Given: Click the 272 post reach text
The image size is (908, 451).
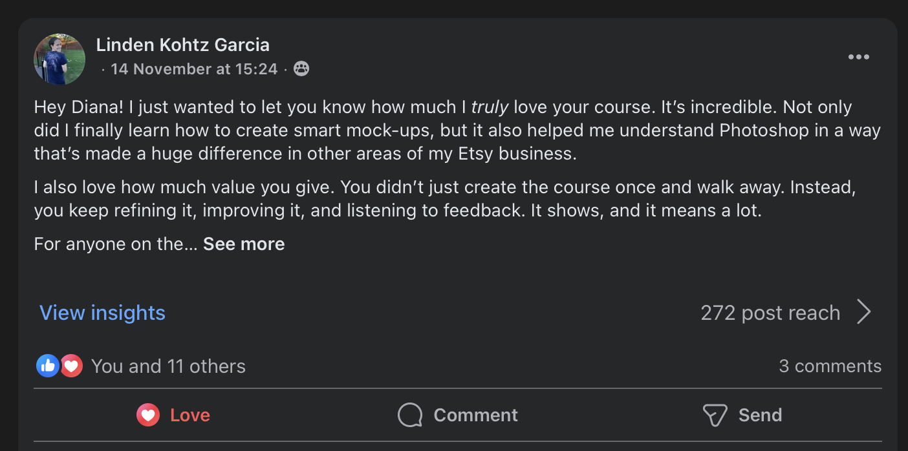Looking at the screenshot, I should (x=770, y=313).
